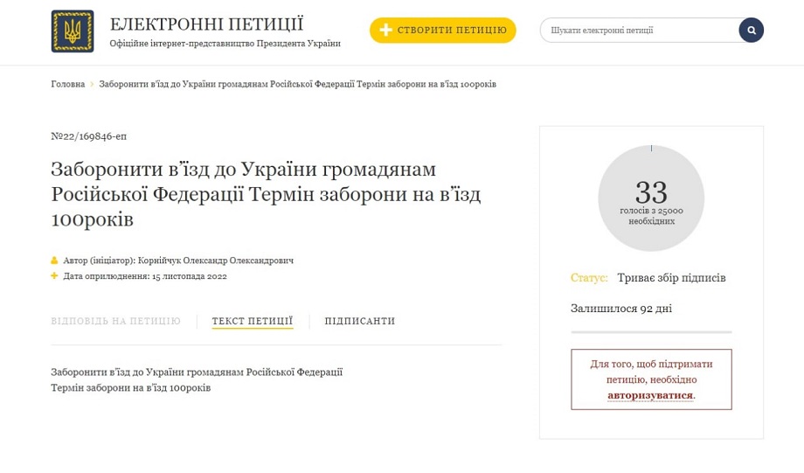Image resolution: width=804 pixels, height=473 pixels.
Task: Click the large petition heading text
Action: click(x=266, y=194)
